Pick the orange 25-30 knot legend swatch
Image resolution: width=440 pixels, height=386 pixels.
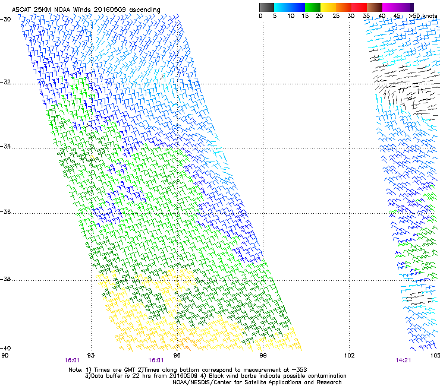click(x=344, y=7)
